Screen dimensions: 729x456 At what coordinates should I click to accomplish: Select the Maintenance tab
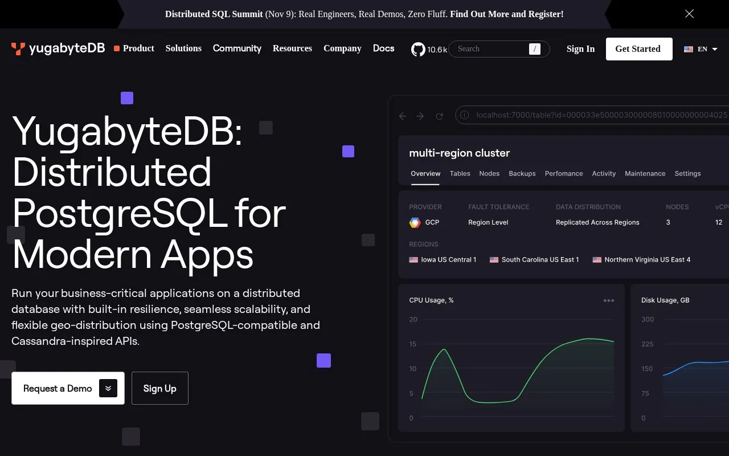pos(645,174)
